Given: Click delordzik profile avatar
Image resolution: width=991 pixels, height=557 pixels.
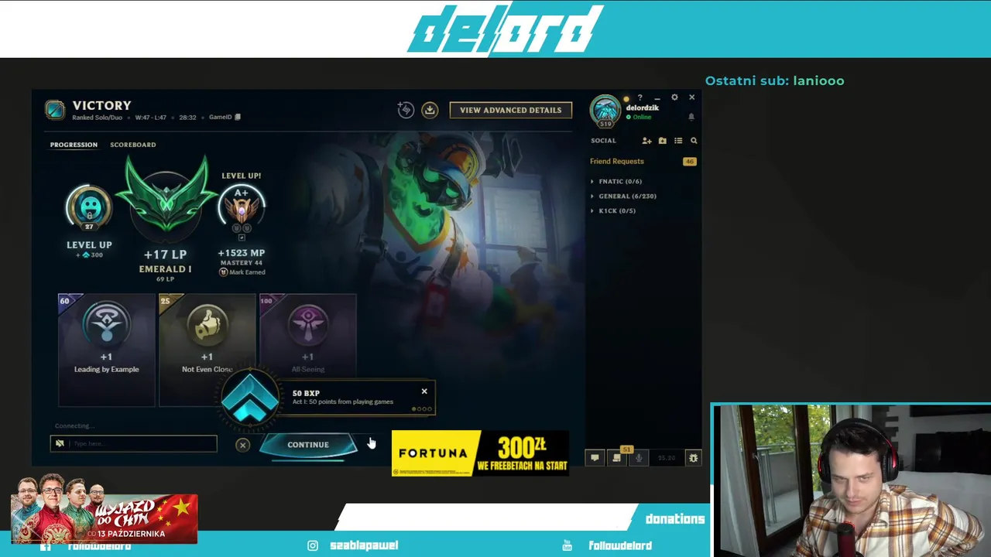Looking at the screenshot, I should pos(605,111).
